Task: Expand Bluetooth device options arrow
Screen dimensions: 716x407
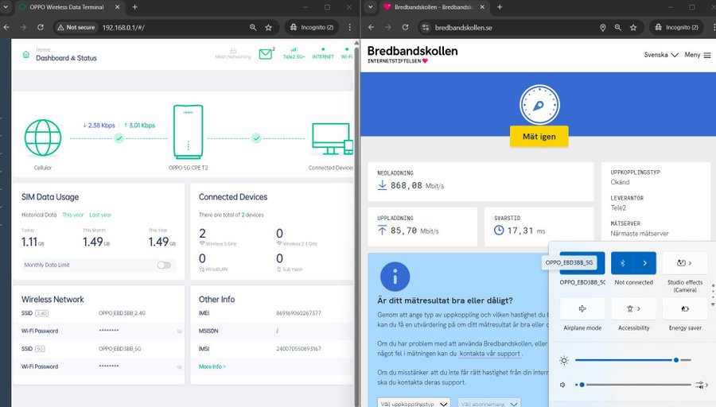Action: click(644, 262)
